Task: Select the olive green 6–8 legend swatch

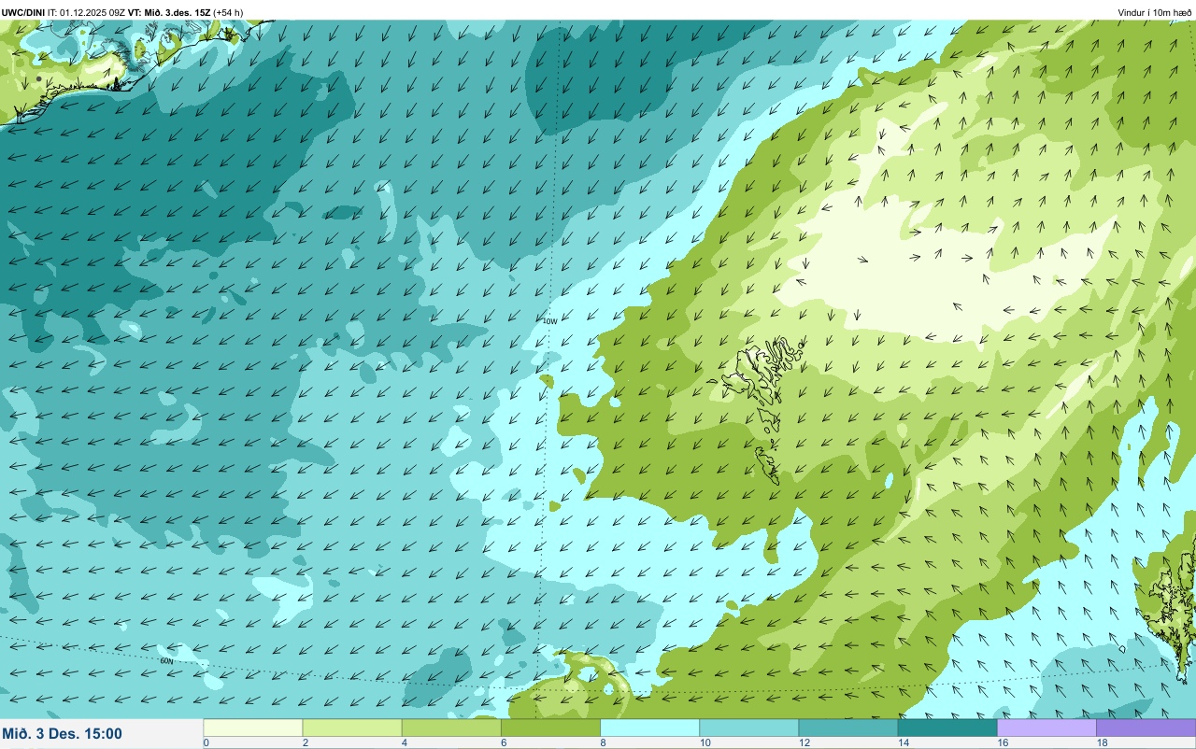Action: 550,728
